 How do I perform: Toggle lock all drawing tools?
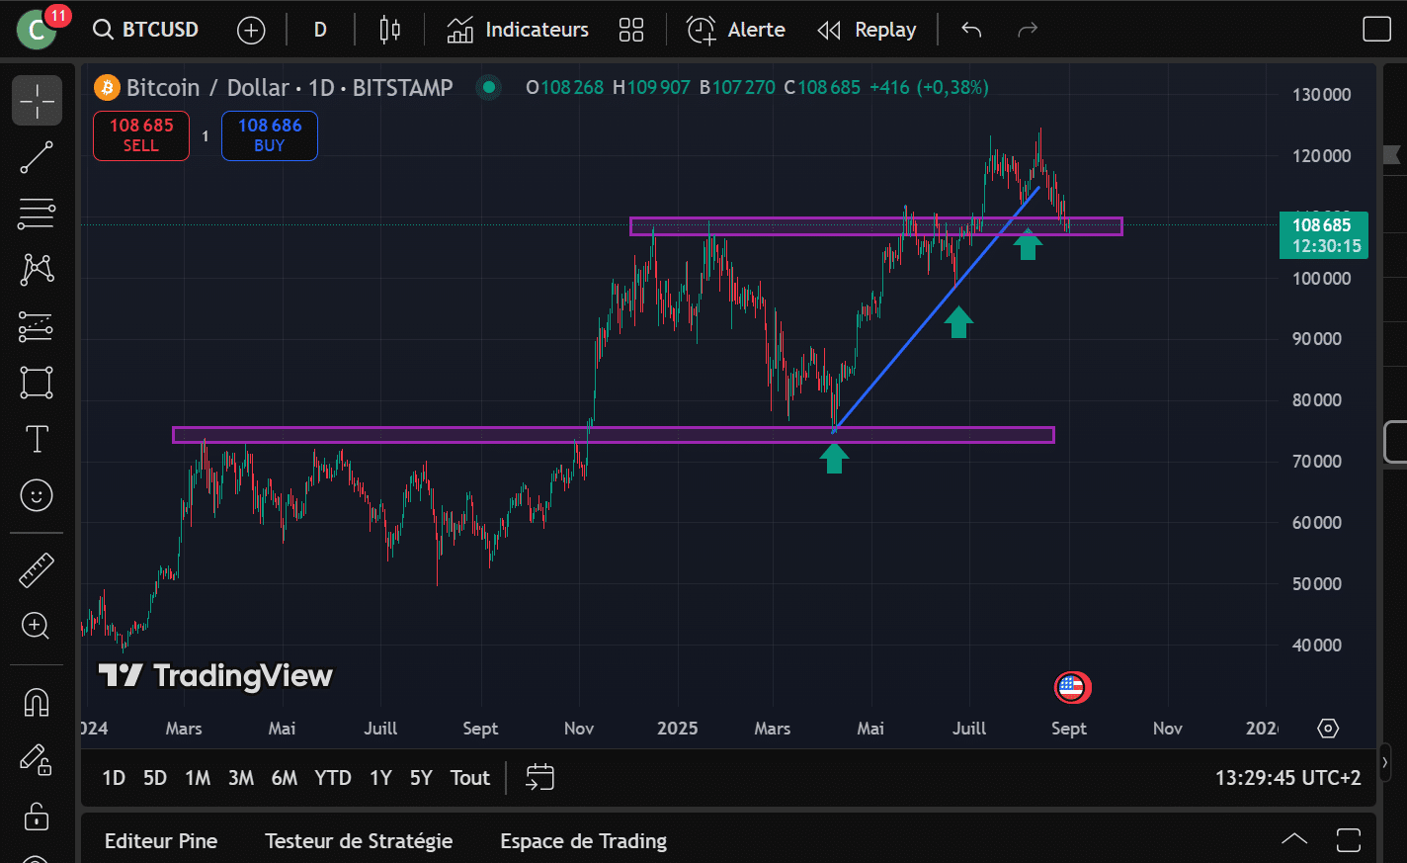37,816
